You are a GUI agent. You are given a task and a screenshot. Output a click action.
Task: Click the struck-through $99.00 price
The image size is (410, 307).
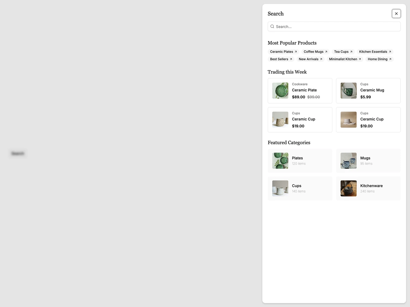click(313, 97)
